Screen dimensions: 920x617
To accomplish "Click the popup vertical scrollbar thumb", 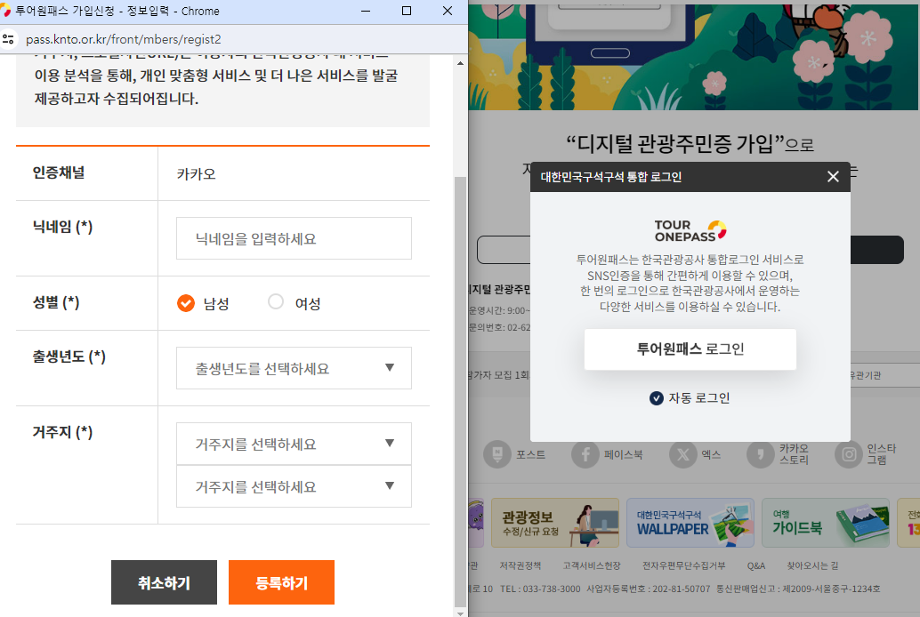I will tap(461, 392).
